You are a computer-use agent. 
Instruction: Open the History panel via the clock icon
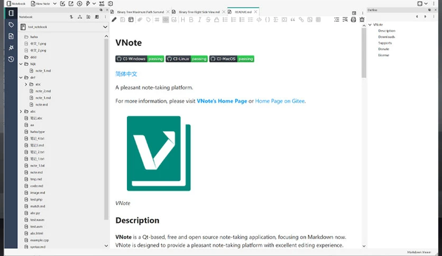click(11, 59)
